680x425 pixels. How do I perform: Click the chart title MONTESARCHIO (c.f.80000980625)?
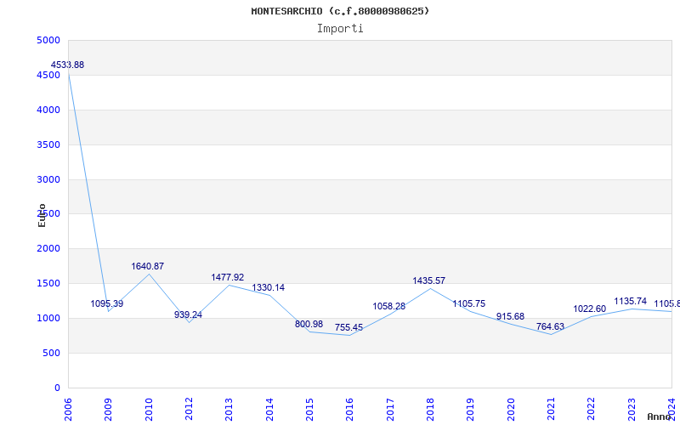(x=340, y=11)
